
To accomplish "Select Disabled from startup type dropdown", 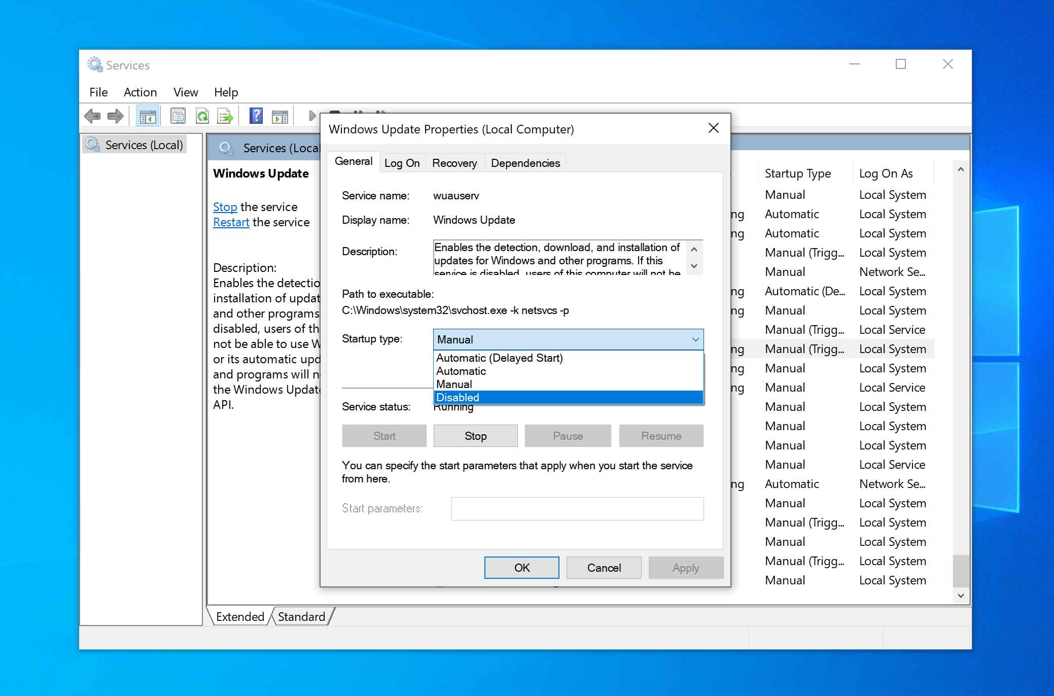I will pyautogui.click(x=568, y=397).
